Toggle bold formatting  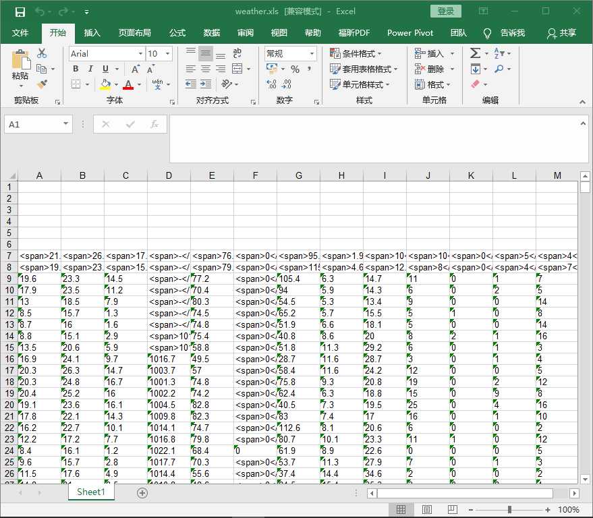click(76, 69)
